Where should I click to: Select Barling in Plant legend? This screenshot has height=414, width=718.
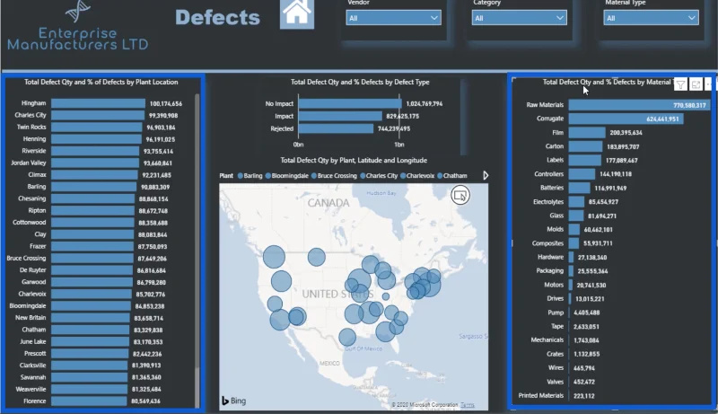tap(250, 176)
